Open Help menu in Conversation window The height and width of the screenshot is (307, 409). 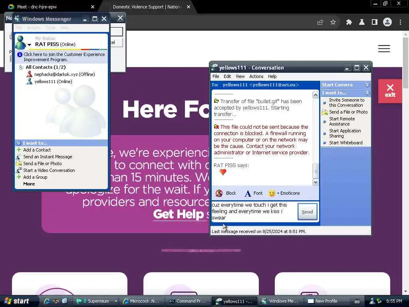click(272, 76)
